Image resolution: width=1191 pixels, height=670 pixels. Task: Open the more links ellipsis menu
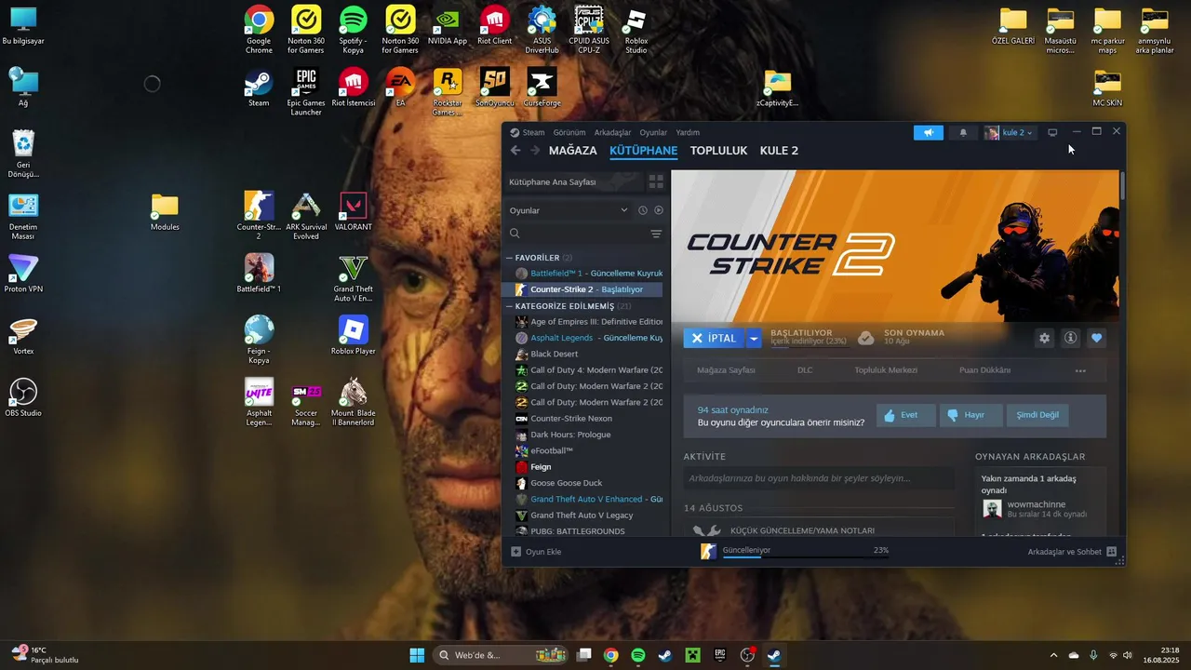[1080, 370]
